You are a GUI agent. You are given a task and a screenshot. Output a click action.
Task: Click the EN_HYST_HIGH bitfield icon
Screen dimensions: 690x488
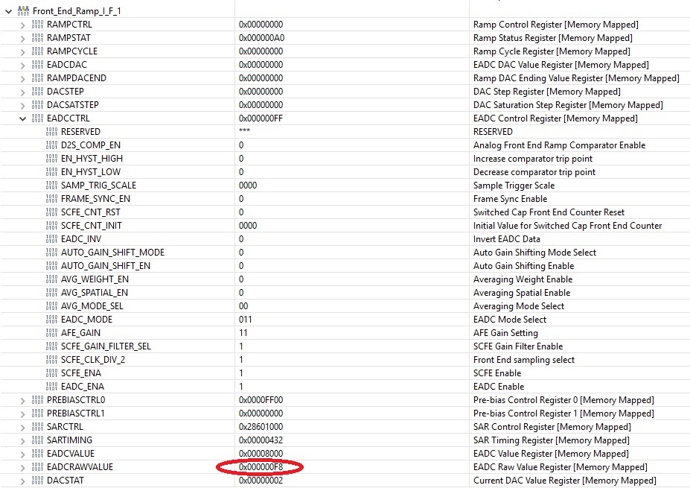click(51, 158)
